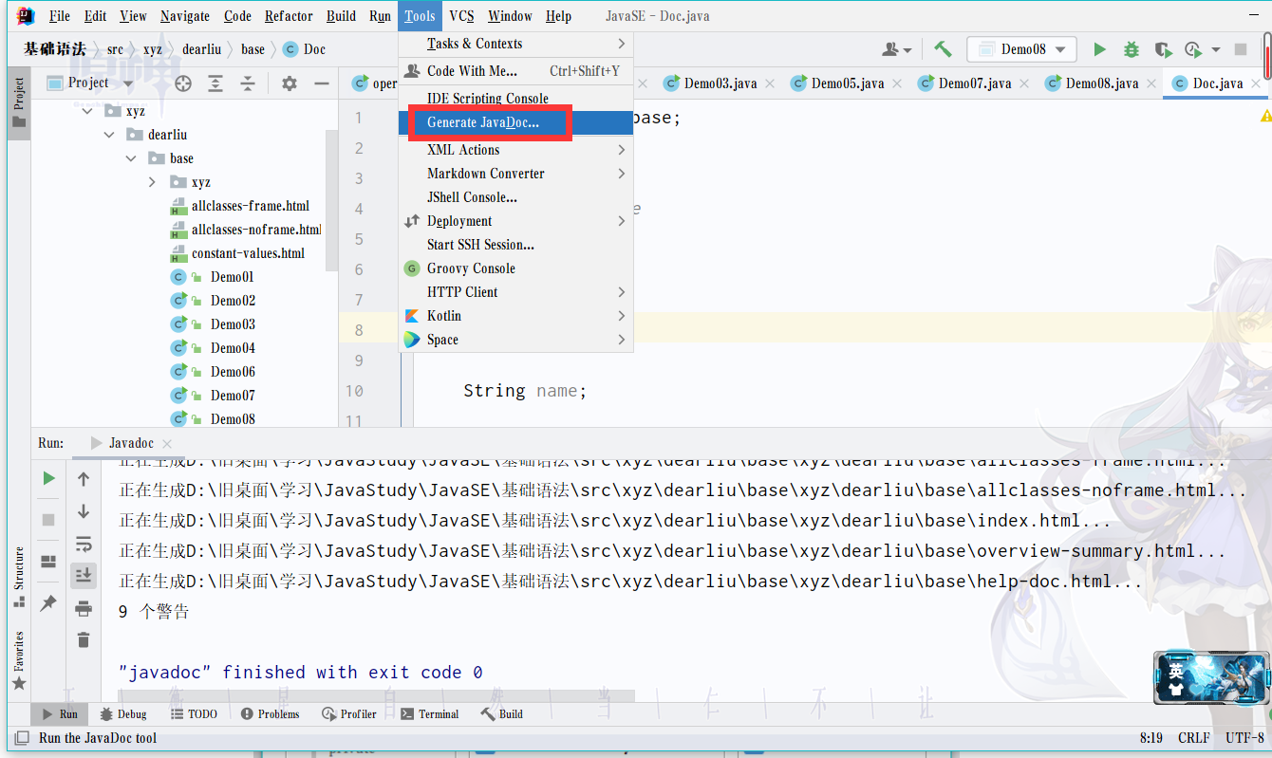Open the Problems tool window

coord(270,714)
